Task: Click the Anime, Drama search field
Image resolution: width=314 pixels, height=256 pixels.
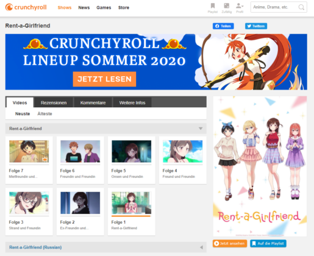Action: tap(274, 7)
